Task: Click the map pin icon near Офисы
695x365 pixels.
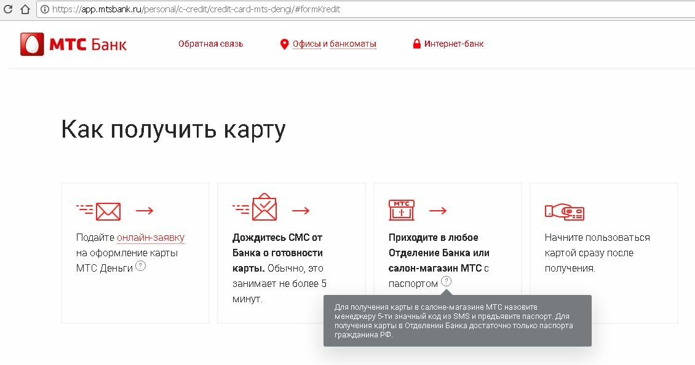Action: (x=284, y=44)
